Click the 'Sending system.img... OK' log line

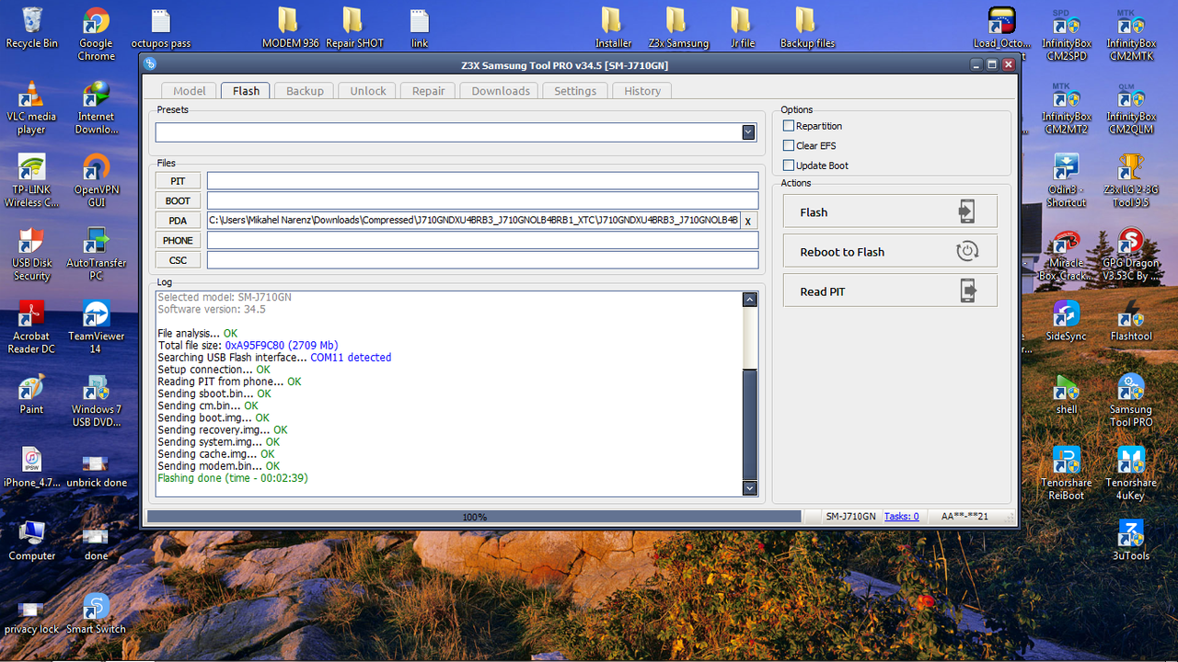218,442
